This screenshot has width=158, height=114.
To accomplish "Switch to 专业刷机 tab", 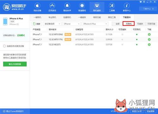I will tap(52, 17).
